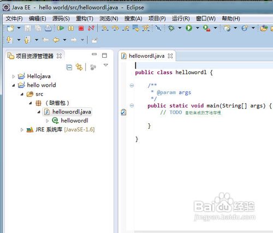Click the green Run button icon
Screen dimensions: 273x233
pos(189,28)
